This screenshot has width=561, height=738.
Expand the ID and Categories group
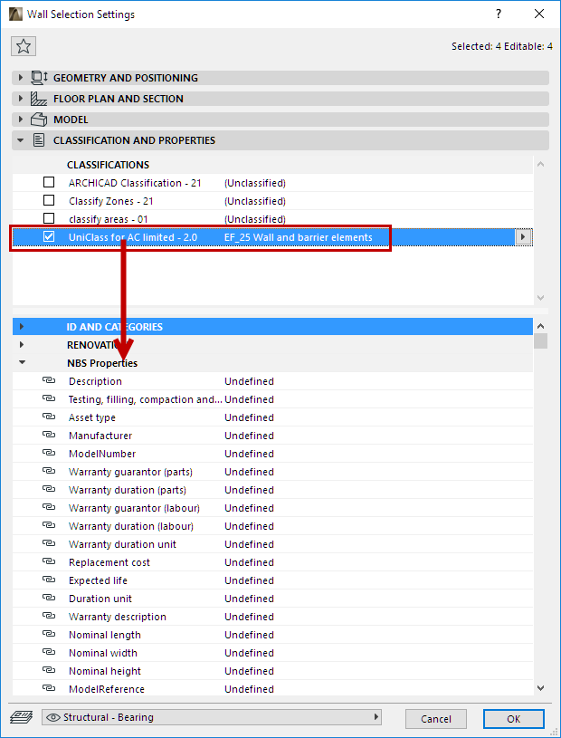[x=22, y=327]
